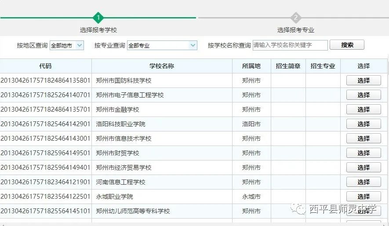Click the 招生专业 column header
The image size is (389, 226).
tap(323, 66)
